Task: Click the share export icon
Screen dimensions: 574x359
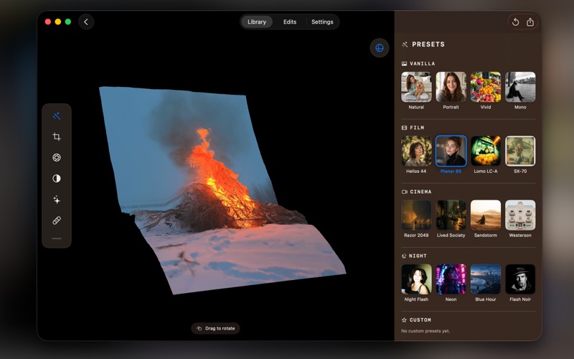Action: (530, 22)
